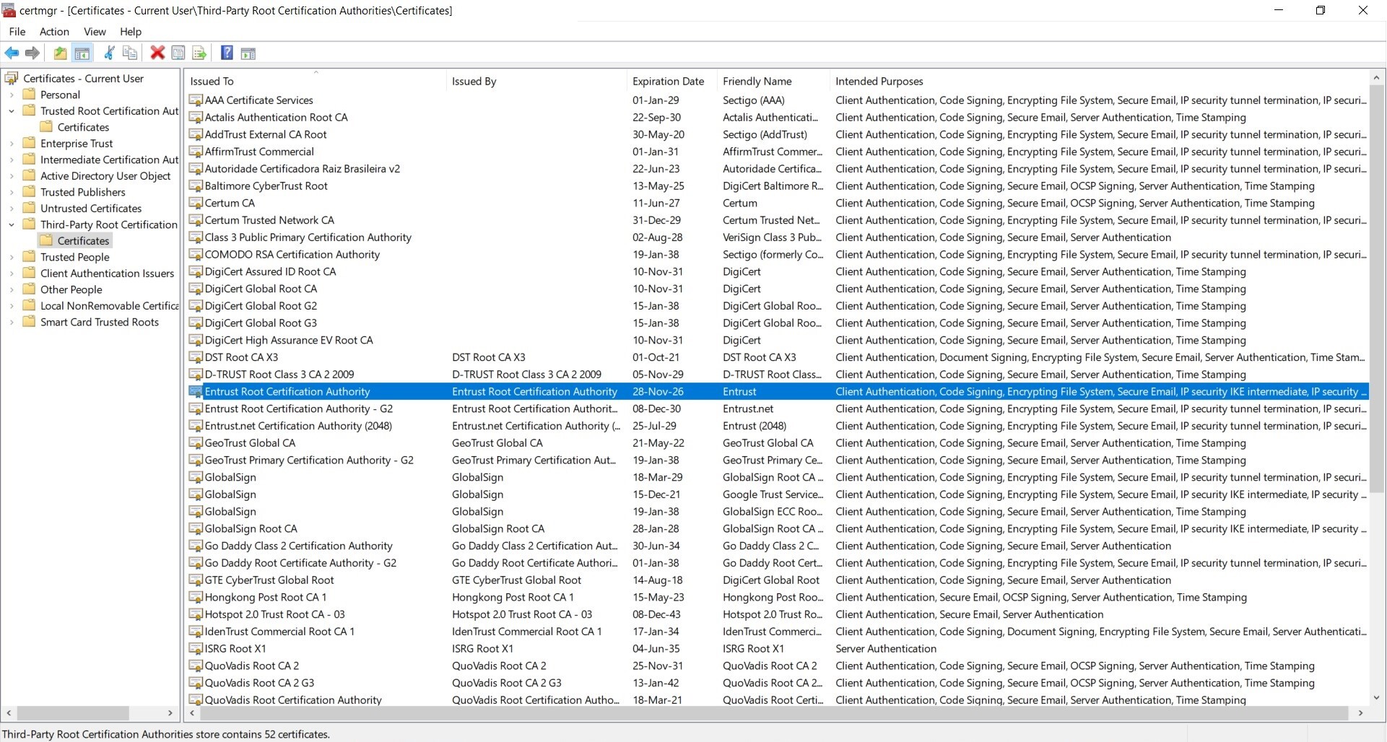Sort by Expiration Date column header
Screen dimensions: 1387x742
[x=671, y=82]
